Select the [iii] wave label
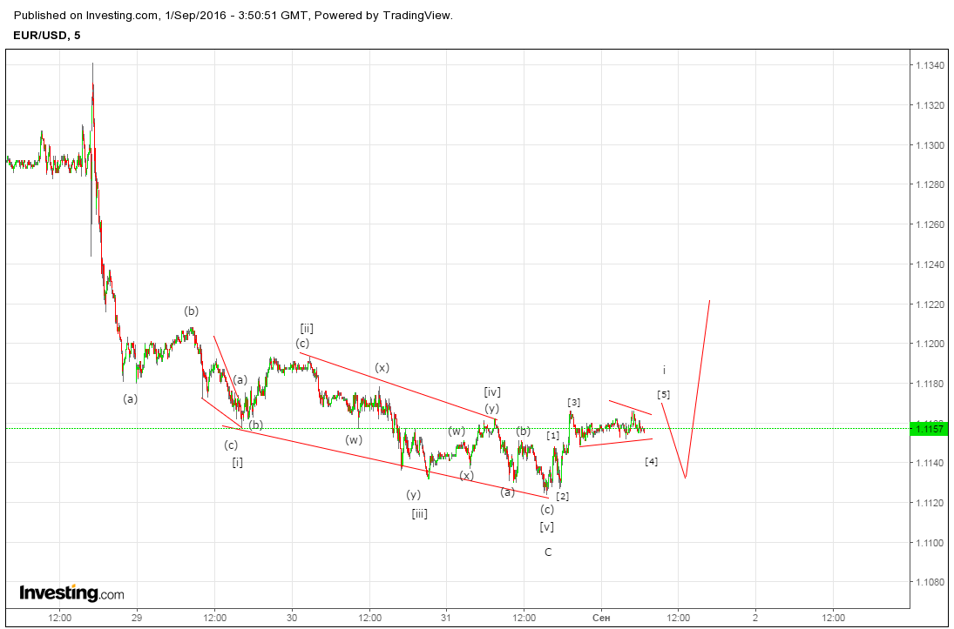954x629 pixels. (x=419, y=514)
